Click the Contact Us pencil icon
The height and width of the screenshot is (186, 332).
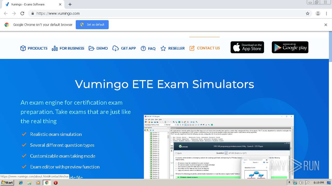coord(192,48)
